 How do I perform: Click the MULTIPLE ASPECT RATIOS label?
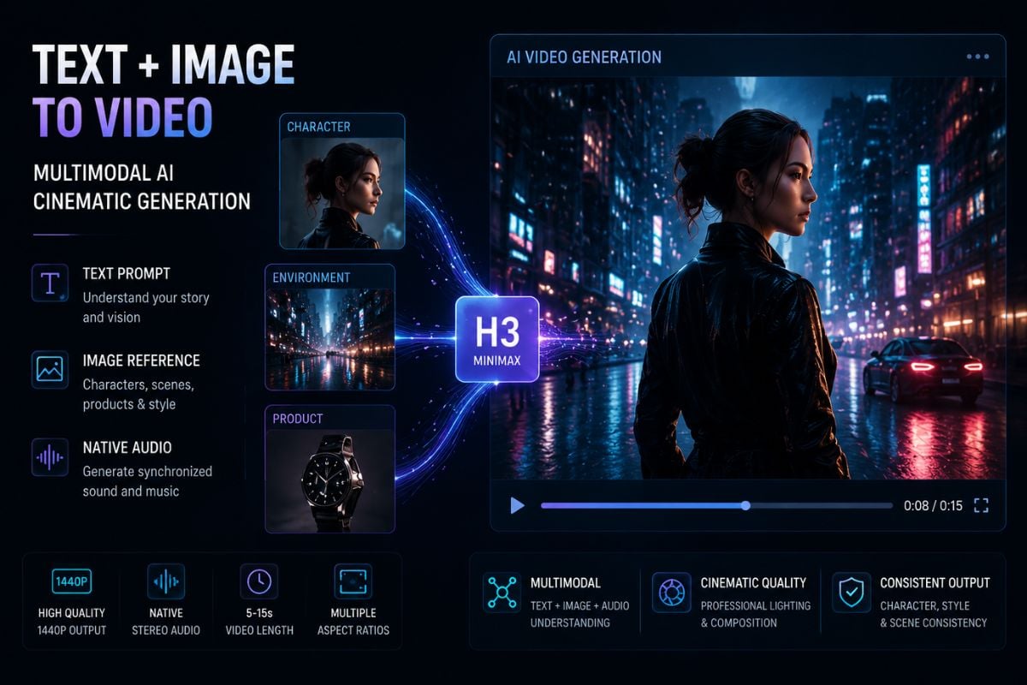pyautogui.click(x=353, y=622)
